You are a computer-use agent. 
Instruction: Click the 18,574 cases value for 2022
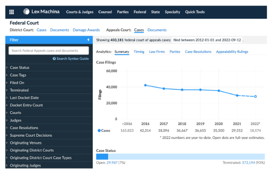(x=256, y=131)
